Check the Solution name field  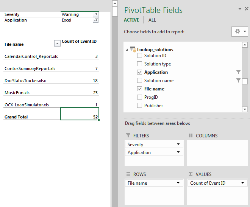pos(139,80)
